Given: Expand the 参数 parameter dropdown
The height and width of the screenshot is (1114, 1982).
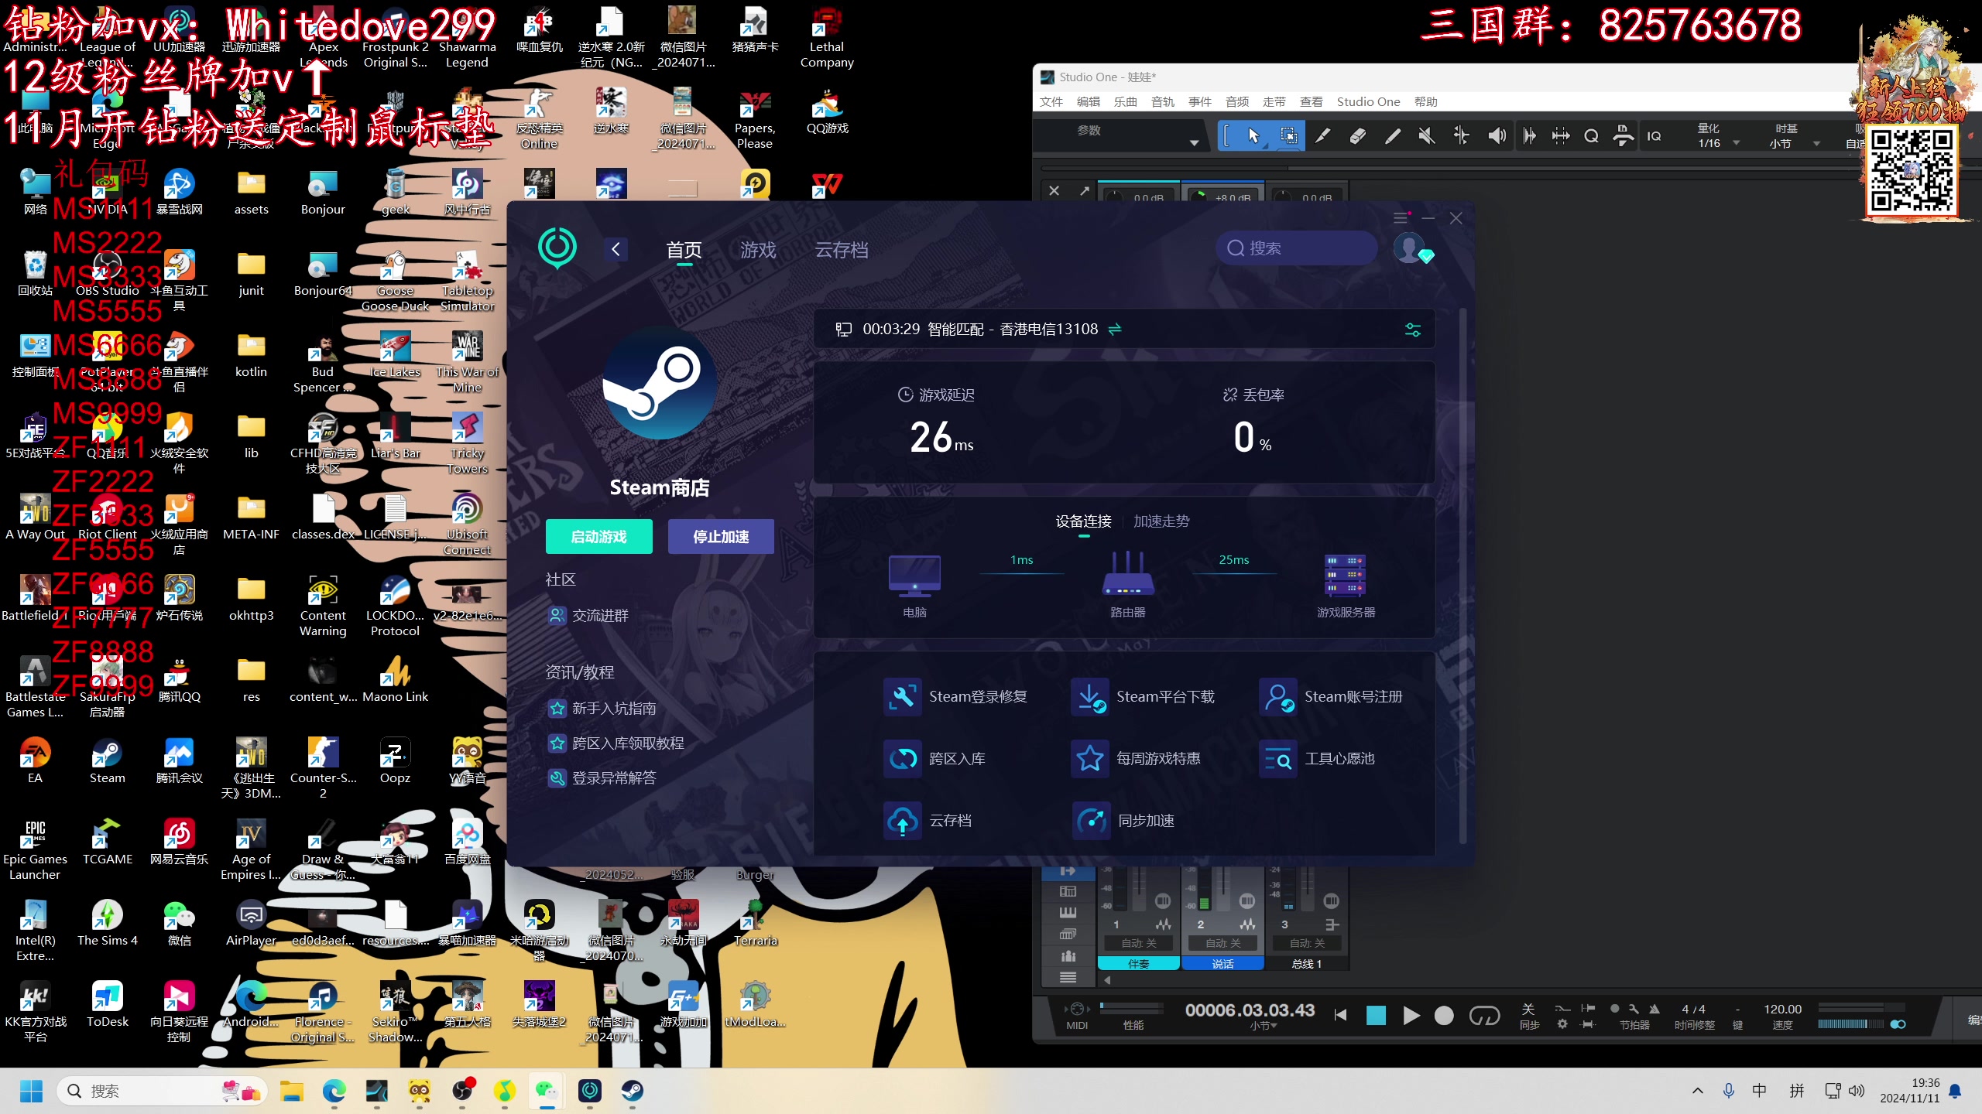Looking at the screenshot, I should [1194, 142].
